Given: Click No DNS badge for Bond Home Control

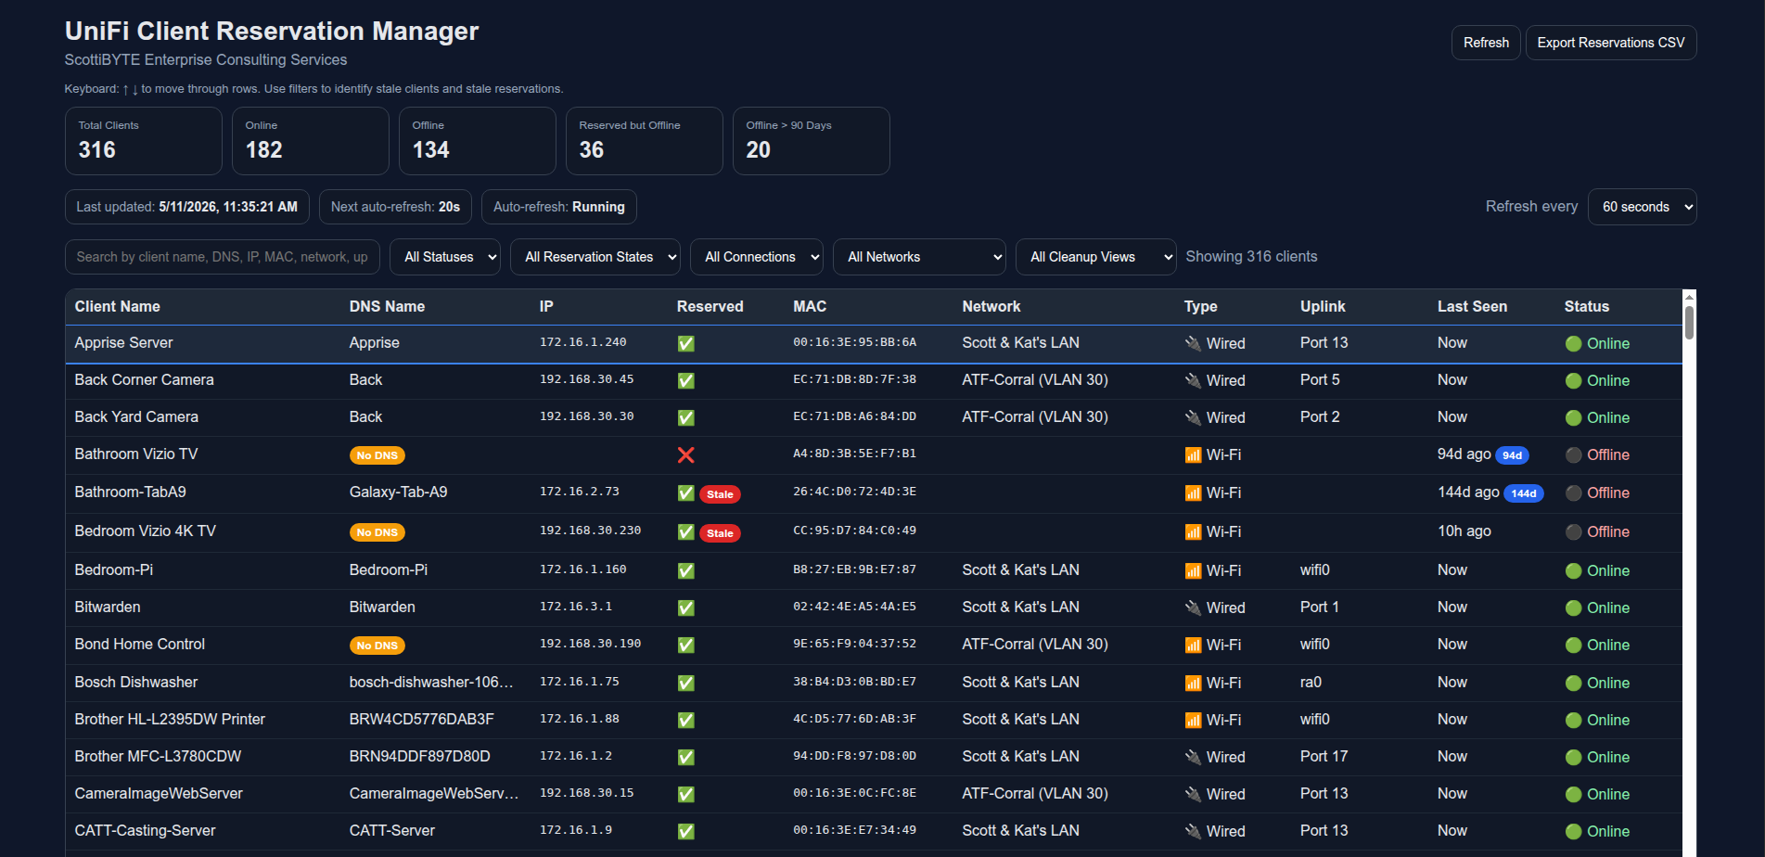Looking at the screenshot, I should [x=377, y=646].
